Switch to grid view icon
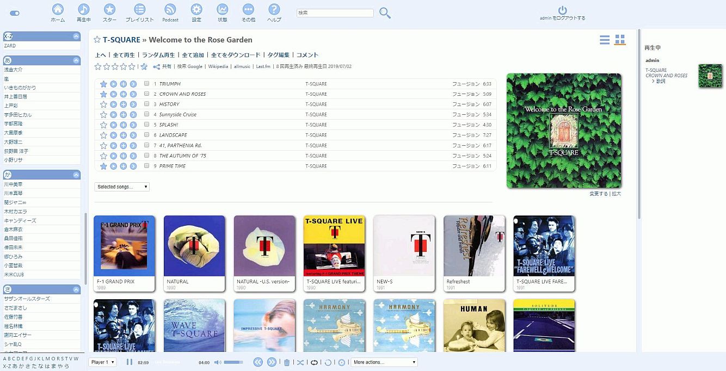 pyautogui.click(x=620, y=40)
